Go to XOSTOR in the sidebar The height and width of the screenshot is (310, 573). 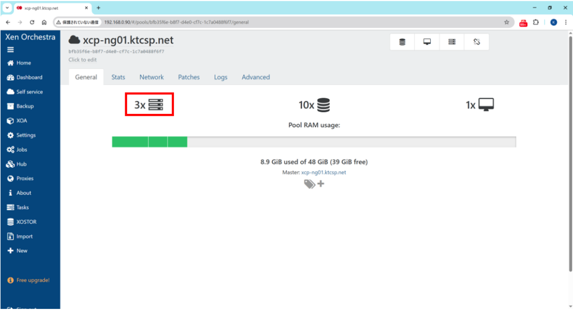pyautogui.click(x=26, y=222)
